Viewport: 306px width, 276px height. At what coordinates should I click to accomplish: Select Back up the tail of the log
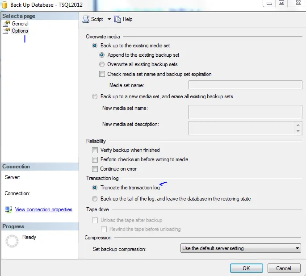pos(95,199)
